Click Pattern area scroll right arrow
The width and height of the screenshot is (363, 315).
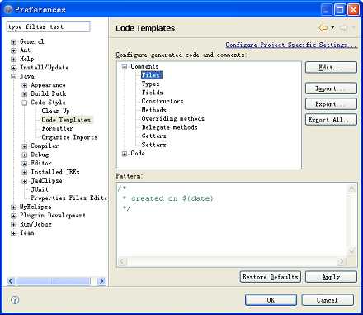click(x=342, y=261)
